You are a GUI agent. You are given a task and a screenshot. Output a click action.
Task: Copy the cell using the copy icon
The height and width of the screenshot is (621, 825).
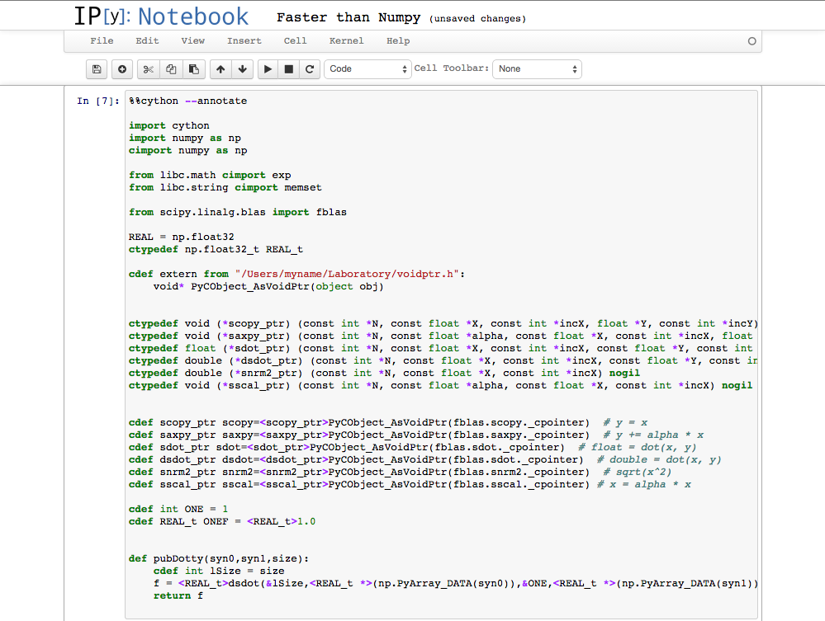[x=170, y=68]
